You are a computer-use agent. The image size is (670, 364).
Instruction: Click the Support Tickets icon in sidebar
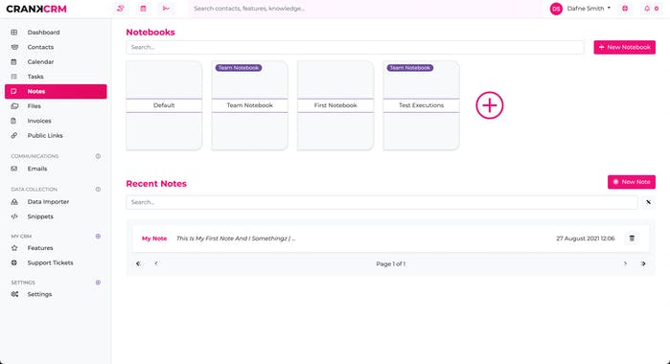click(x=14, y=262)
